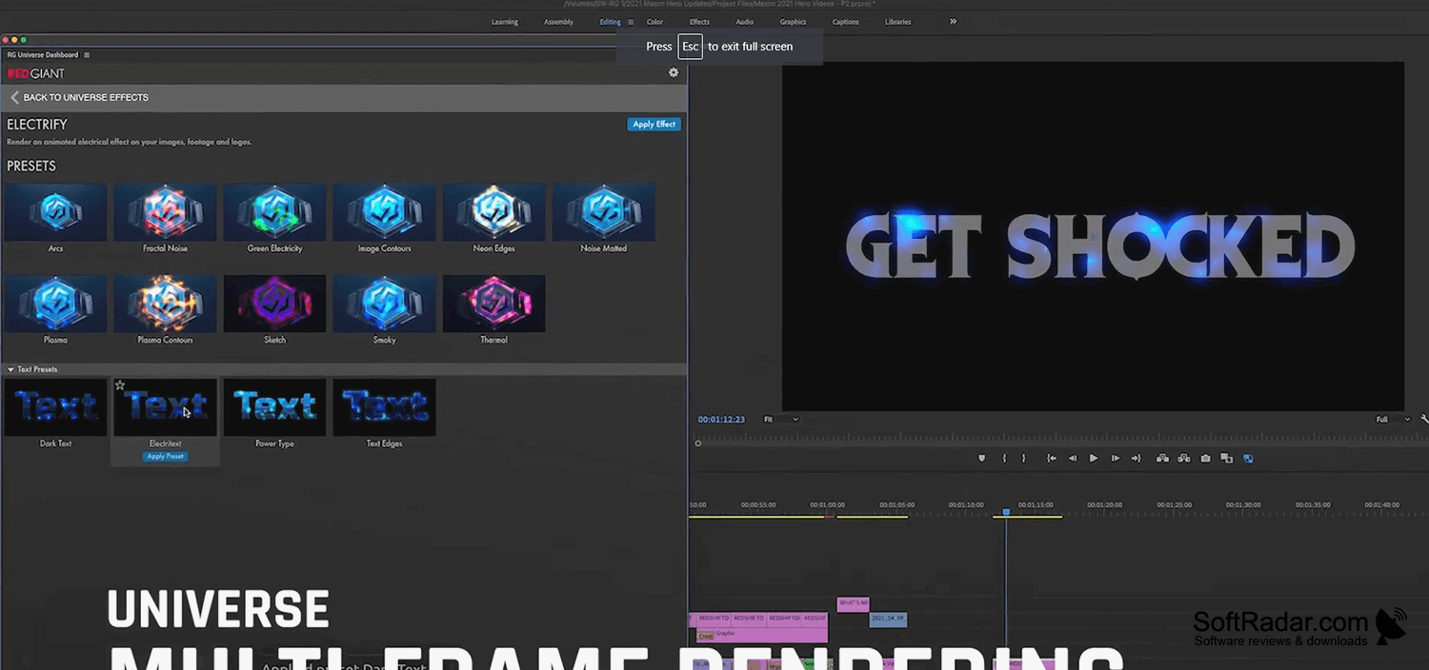
Task: Collapse the Text Presets section
Action: 10,369
